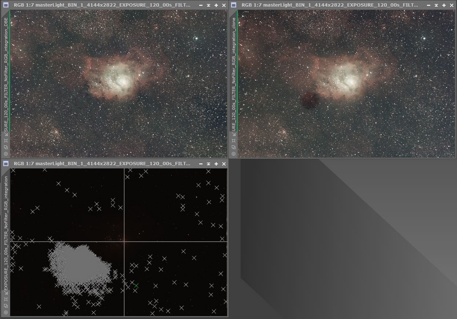Click the arrow icon in bottom samples window sidebar
457x319 pixels.
point(6,293)
